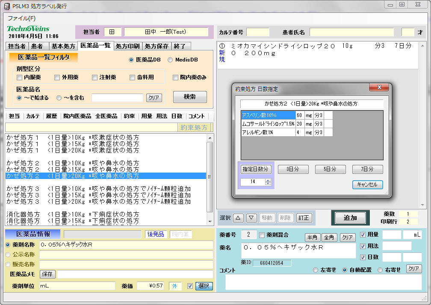Click the 訂正 correction button
431x305 pixels.
pos(304,218)
